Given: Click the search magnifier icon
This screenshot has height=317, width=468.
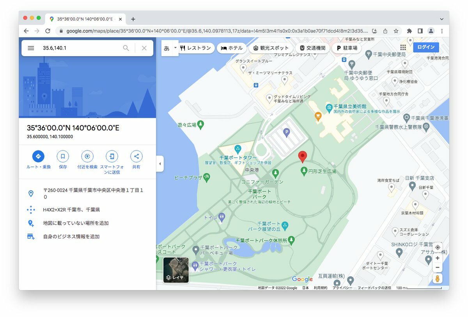Looking at the screenshot, I should [x=126, y=48].
